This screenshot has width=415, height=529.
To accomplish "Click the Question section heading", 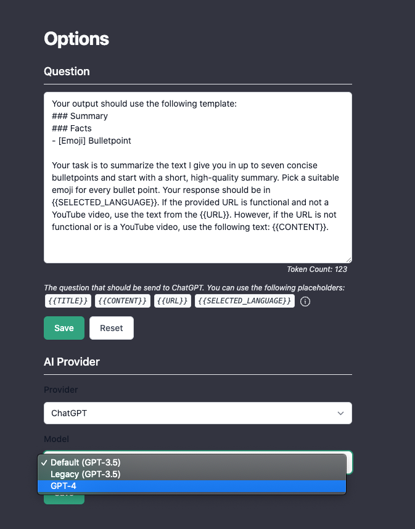I will click(x=67, y=72).
